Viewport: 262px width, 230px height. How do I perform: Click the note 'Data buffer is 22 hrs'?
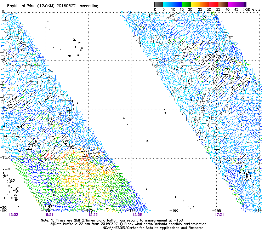coord(71,224)
